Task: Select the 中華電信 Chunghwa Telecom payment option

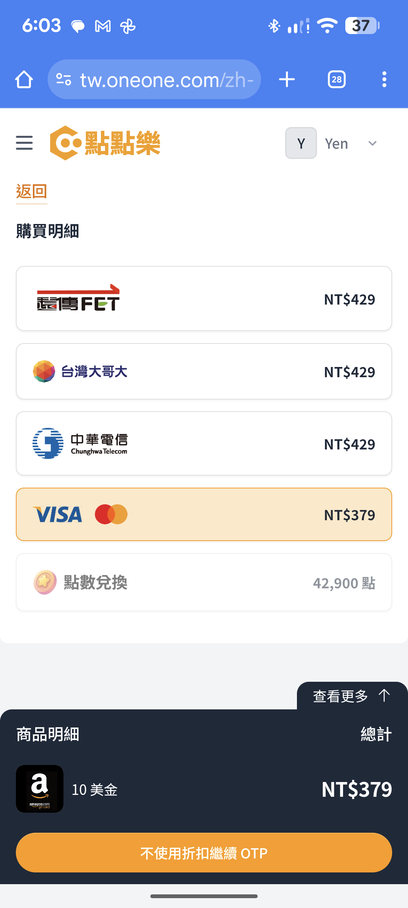Action: tap(204, 443)
